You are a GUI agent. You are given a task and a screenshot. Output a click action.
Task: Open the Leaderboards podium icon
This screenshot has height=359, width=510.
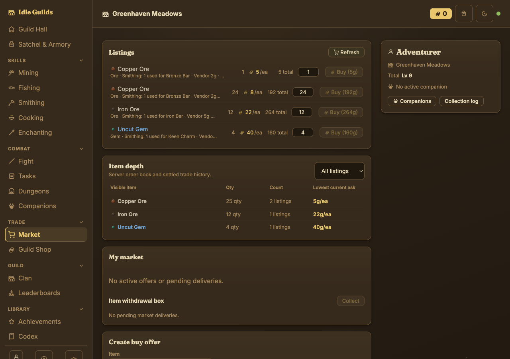(x=12, y=293)
